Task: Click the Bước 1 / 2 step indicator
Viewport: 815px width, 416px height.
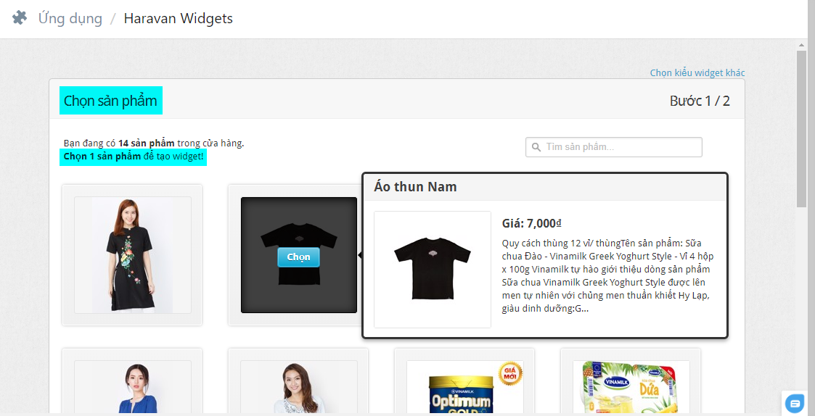Action: pos(700,101)
